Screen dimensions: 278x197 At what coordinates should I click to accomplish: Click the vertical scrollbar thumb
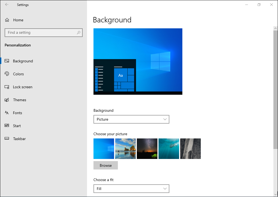276,90
